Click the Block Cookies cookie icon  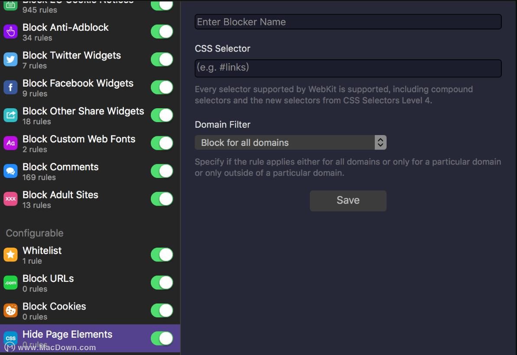click(10, 310)
